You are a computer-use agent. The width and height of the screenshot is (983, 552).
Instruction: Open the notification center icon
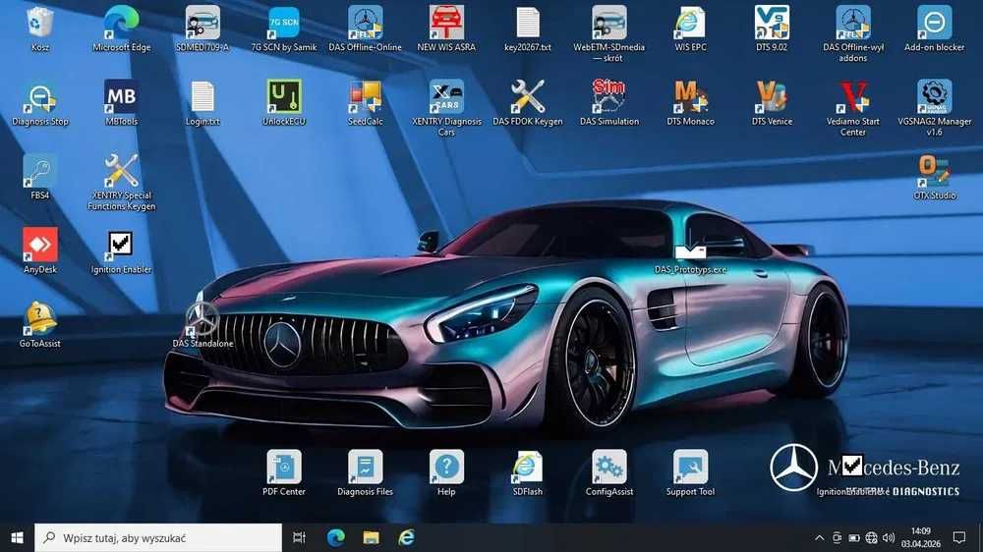click(959, 537)
